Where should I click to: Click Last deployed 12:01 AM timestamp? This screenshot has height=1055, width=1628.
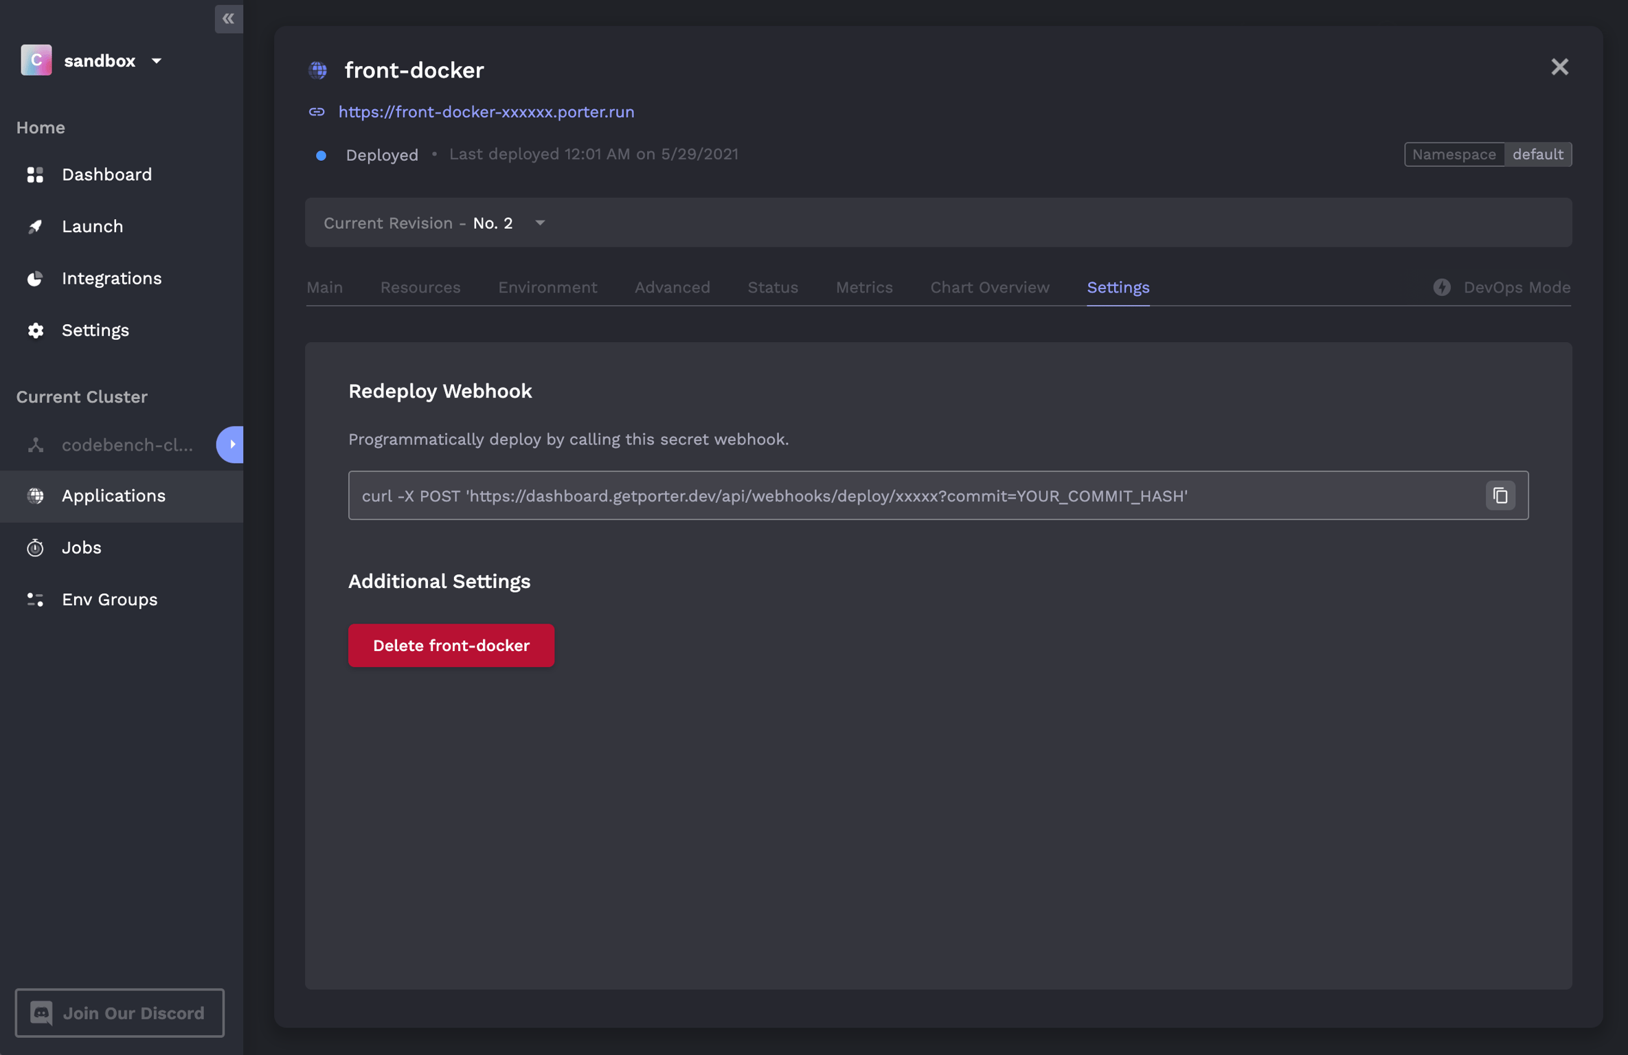point(594,155)
